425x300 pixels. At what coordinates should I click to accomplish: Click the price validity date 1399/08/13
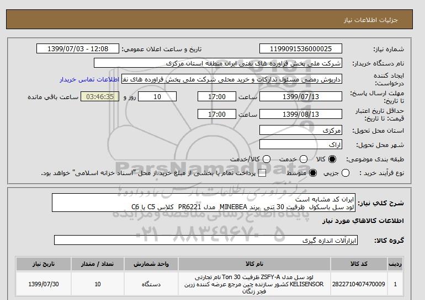301,114
